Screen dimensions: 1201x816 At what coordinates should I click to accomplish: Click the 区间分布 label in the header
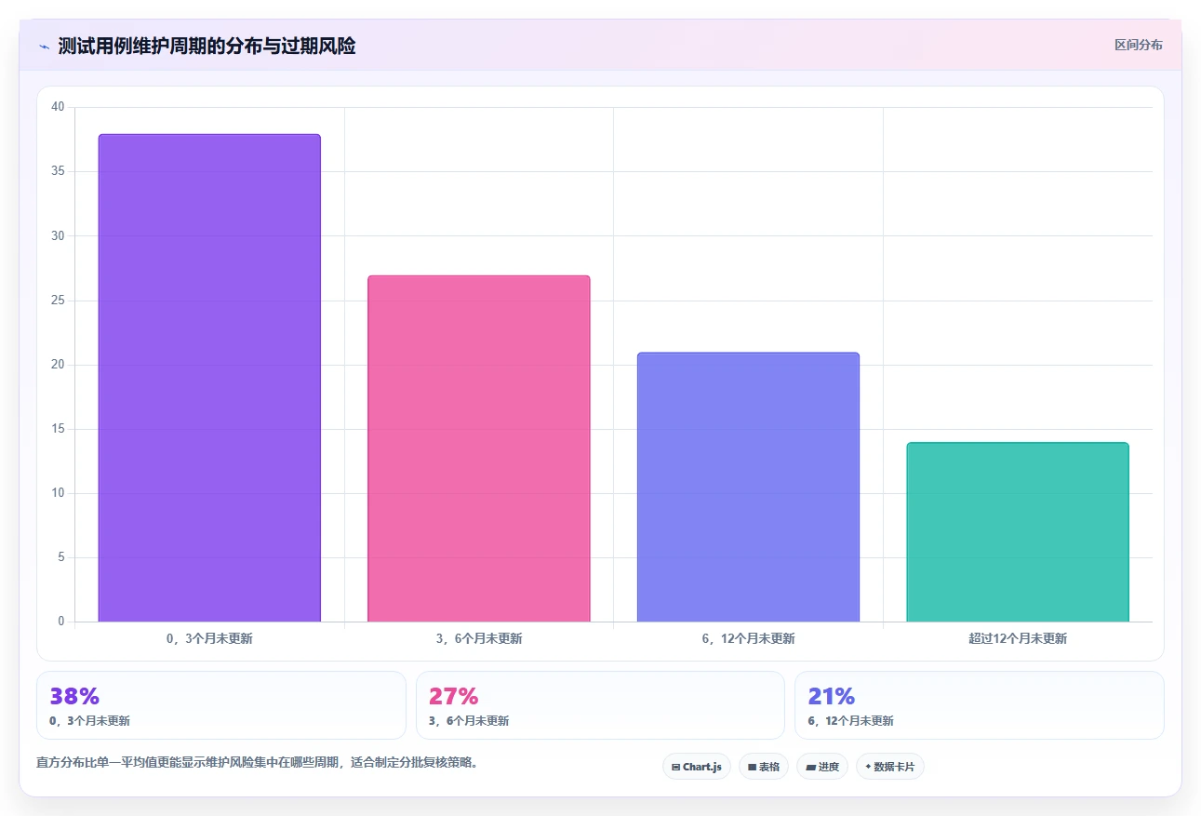(1138, 45)
